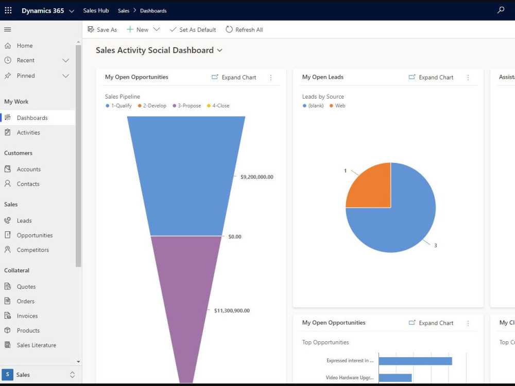Viewport: 515px width, 386px height.
Task: Open the Leads entity in the sidebar
Action: pyautogui.click(x=24, y=220)
